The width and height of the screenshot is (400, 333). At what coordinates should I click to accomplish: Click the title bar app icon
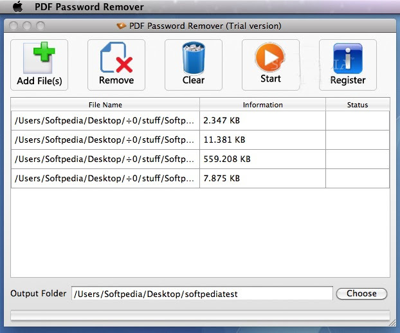click(x=121, y=26)
